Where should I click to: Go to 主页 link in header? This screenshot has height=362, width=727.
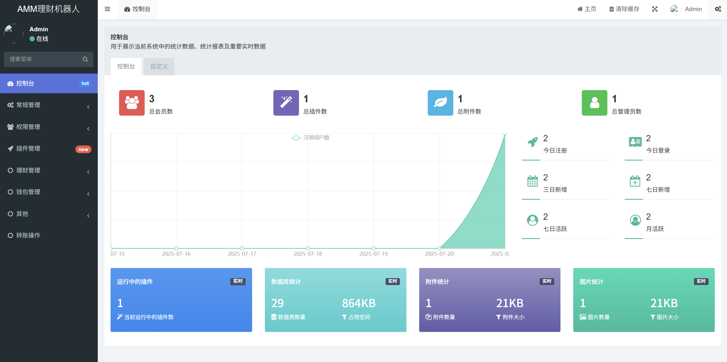click(587, 9)
